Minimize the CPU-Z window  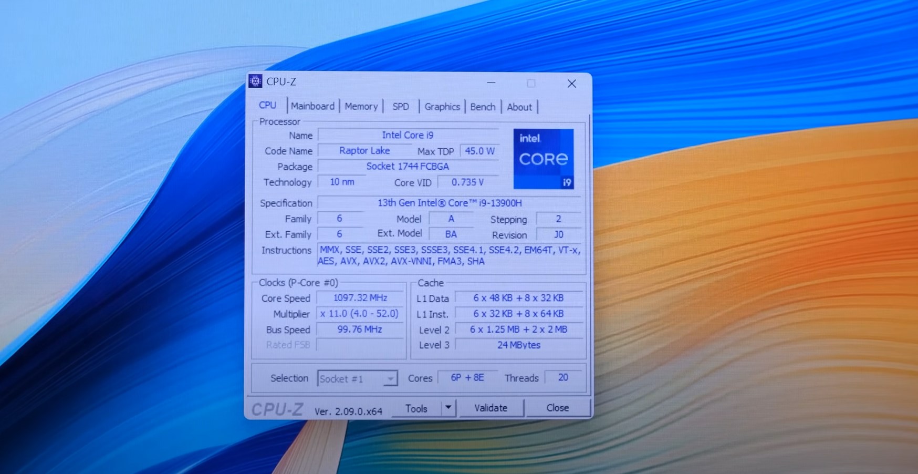(491, 83)
